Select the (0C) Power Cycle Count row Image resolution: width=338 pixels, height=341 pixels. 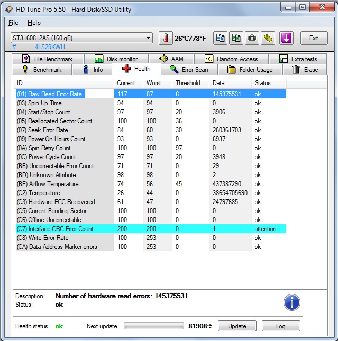[151, 157]
